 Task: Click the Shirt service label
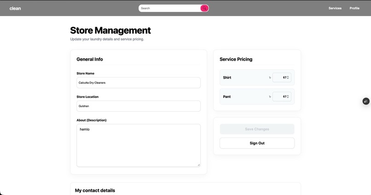(x=227, y=78)
